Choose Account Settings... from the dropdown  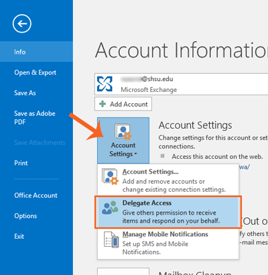[x=168, y=180]
